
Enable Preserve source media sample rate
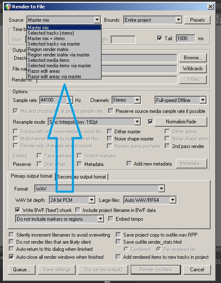click(111, 111)
